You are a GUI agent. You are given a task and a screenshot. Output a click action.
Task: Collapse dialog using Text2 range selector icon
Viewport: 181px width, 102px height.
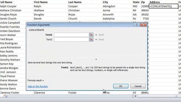point(91,40)
